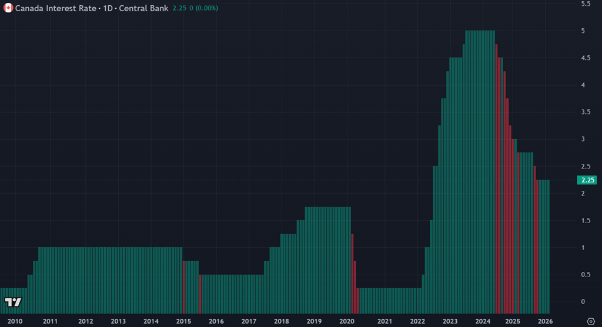Click the 1D interval label
This screenshot has height=327, width=602.
point(109,8)
